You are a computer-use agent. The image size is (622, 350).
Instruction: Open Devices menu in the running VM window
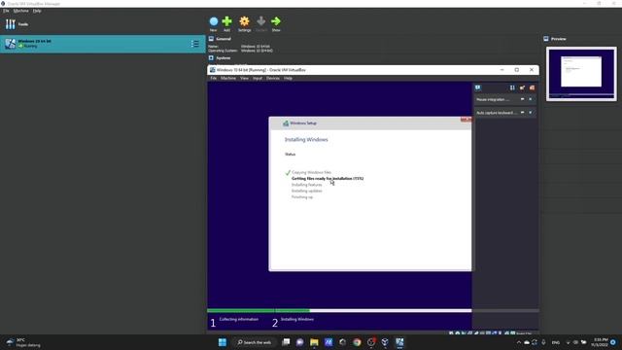(x=273, y=78)
